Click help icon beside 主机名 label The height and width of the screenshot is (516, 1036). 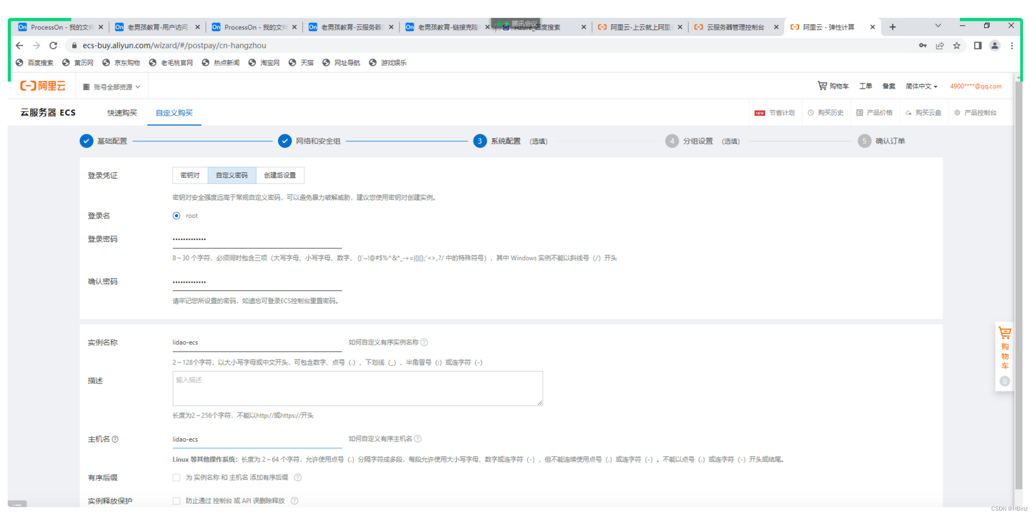[115, 439]
